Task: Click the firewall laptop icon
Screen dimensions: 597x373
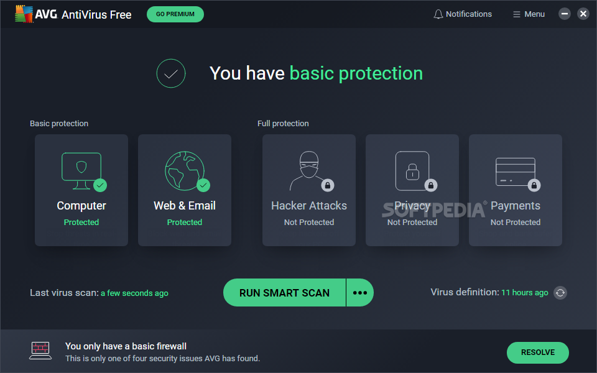Action: coord(40,351)
